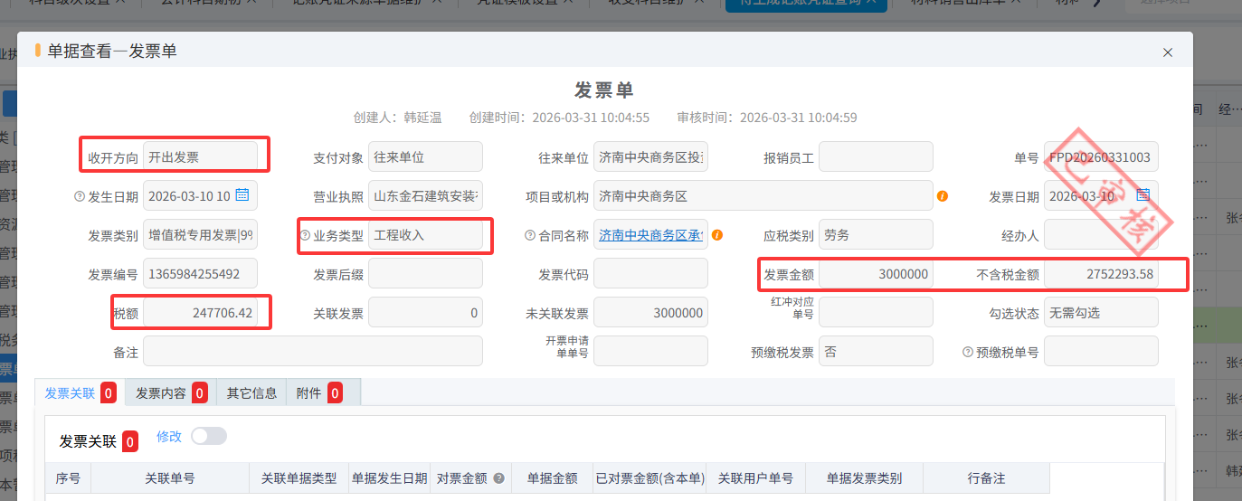
Task: Click the 发生日期 field showing 2026-03-10
Action: 200,195
